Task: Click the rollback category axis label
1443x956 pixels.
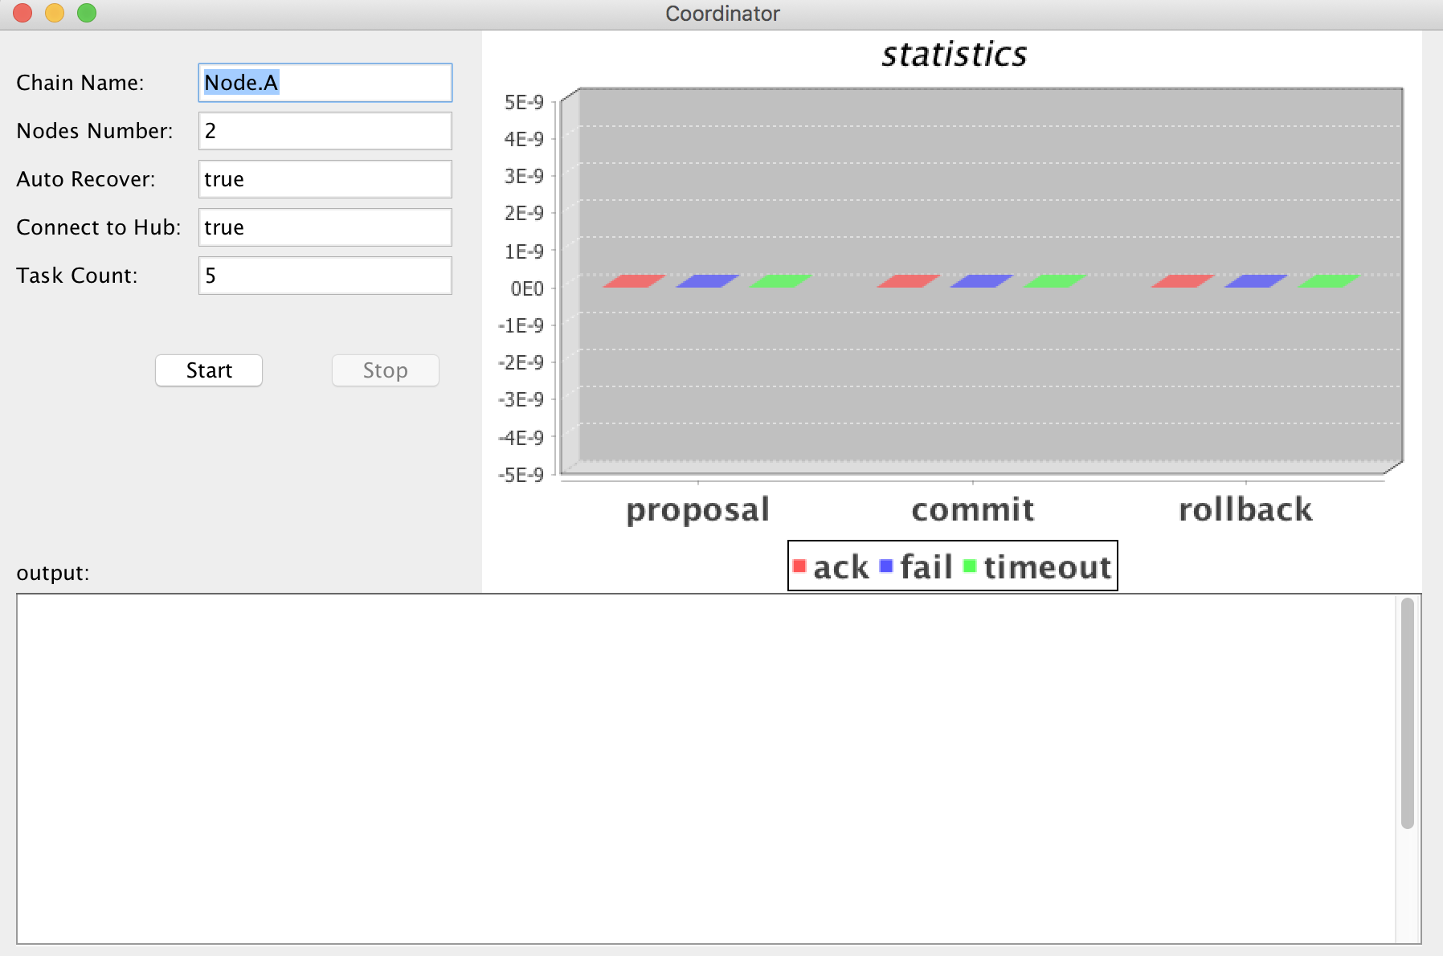Action: click(x=1245, y=509)
